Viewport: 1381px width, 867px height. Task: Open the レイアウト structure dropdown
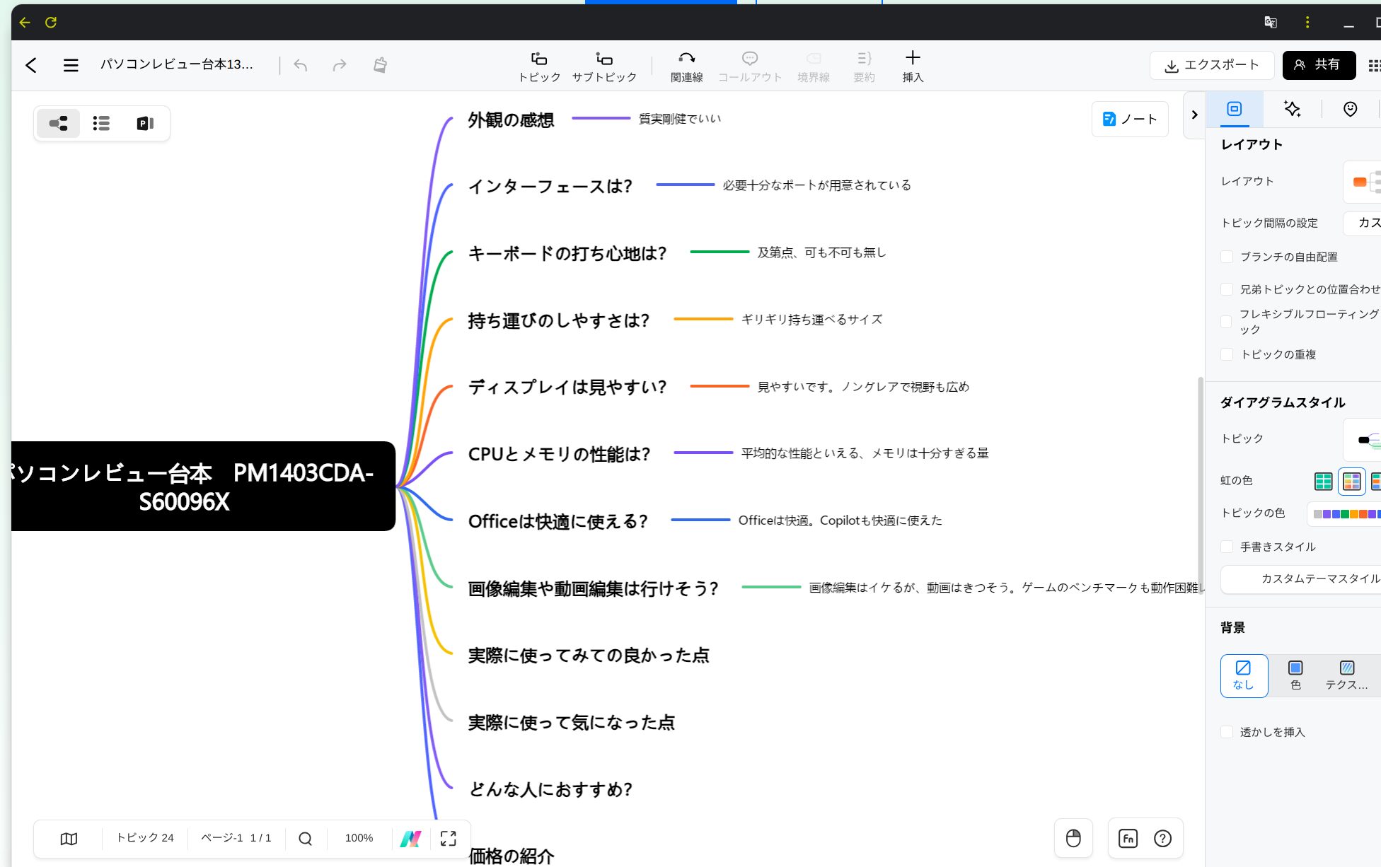[x=1364, y=182]
